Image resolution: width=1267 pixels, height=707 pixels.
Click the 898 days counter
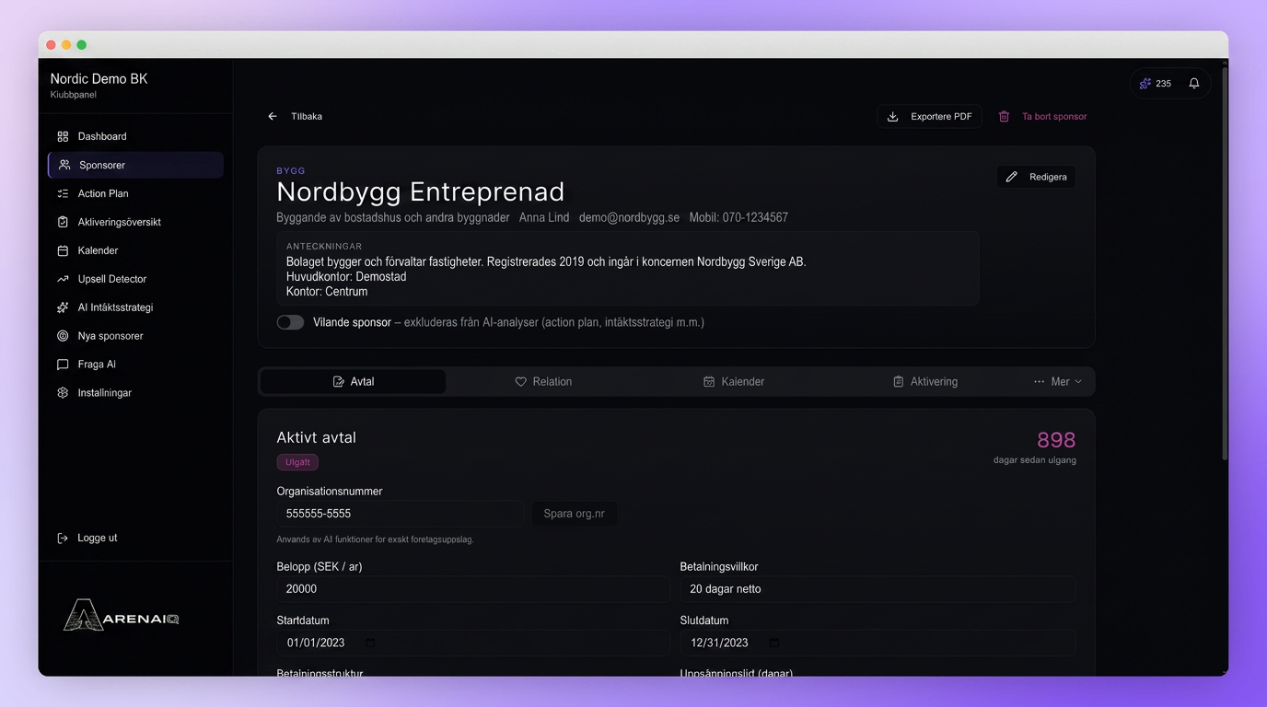point(1056,440)
